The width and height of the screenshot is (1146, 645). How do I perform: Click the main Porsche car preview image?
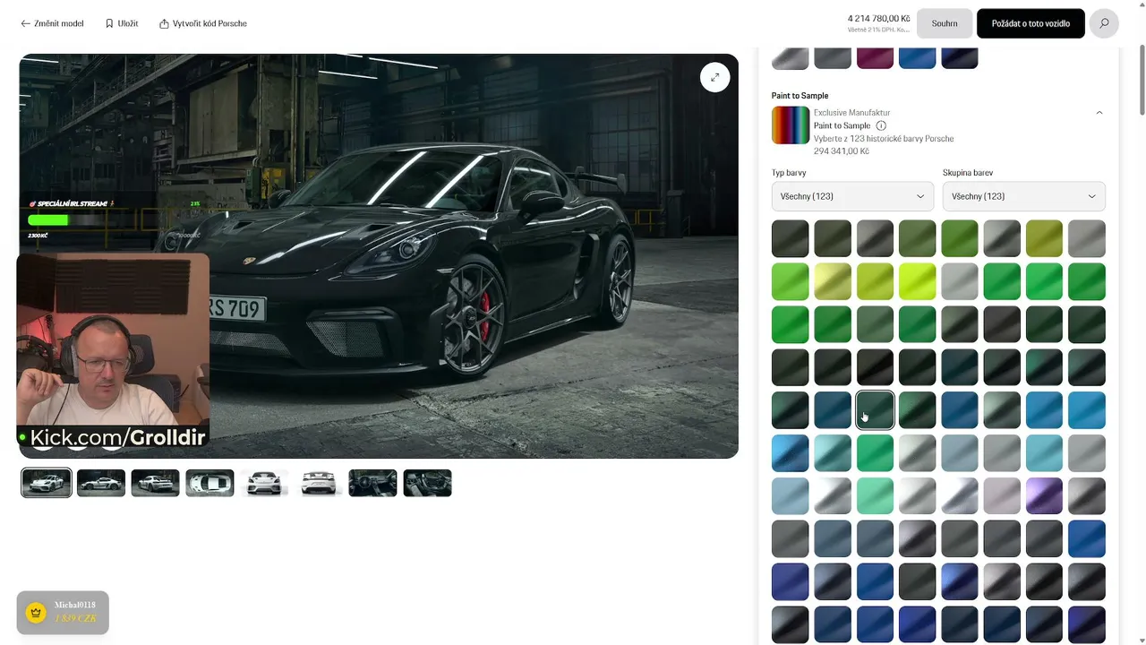coord(379,256)
